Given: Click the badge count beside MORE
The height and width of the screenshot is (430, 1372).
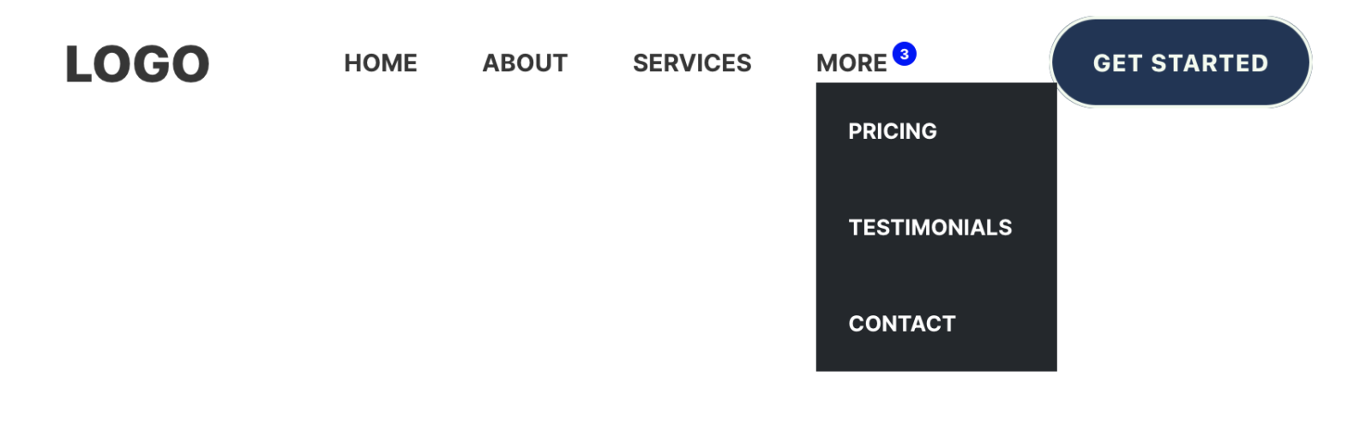Looking at the screenshot, I should click(904, 54).
